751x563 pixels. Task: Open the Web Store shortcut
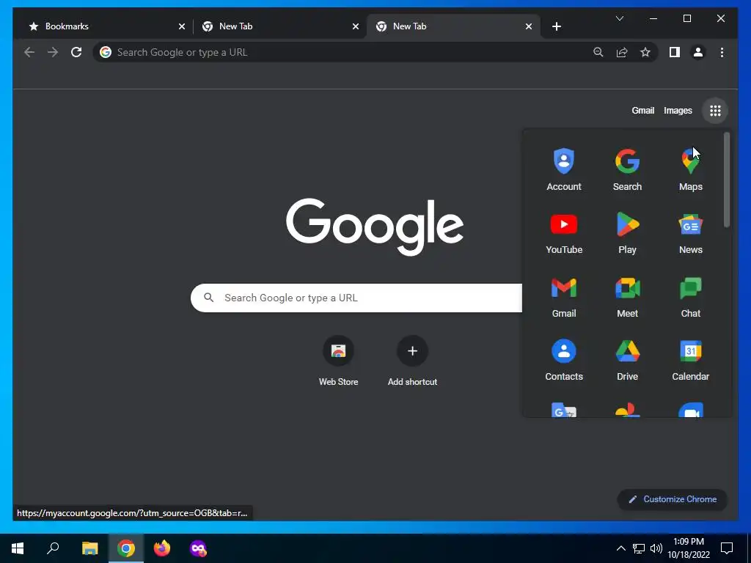(x=338, y=361)
